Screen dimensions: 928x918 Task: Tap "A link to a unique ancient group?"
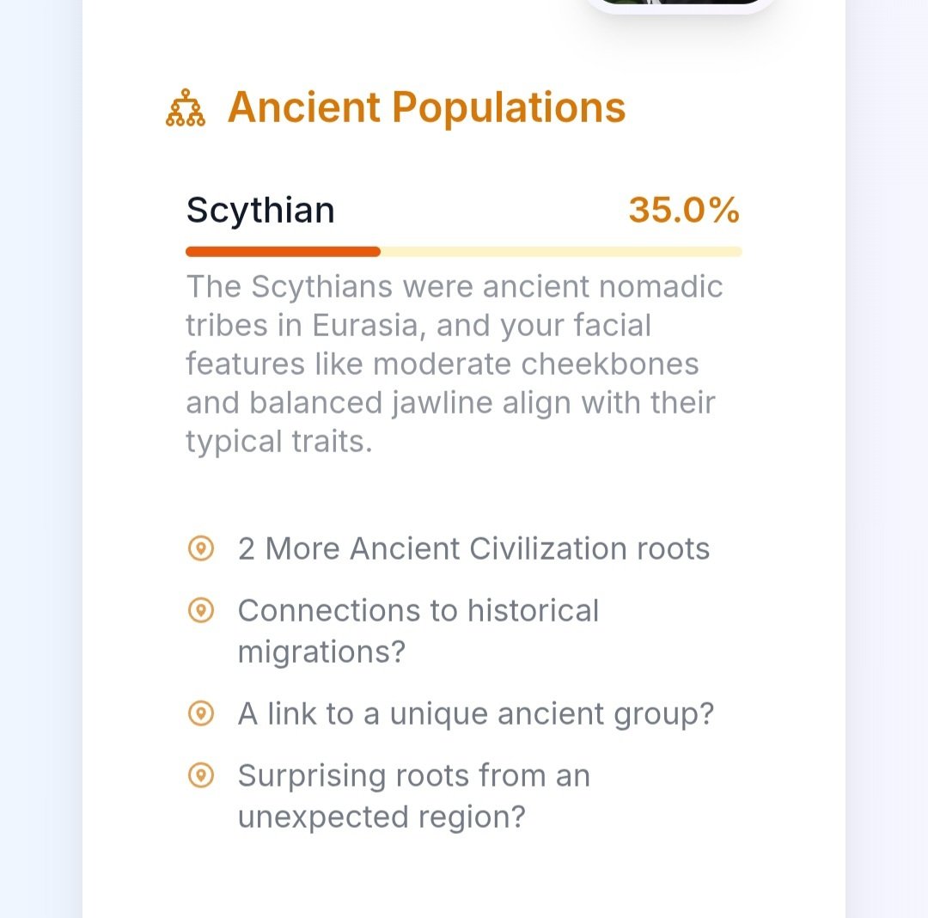click(x=476, y=713)
